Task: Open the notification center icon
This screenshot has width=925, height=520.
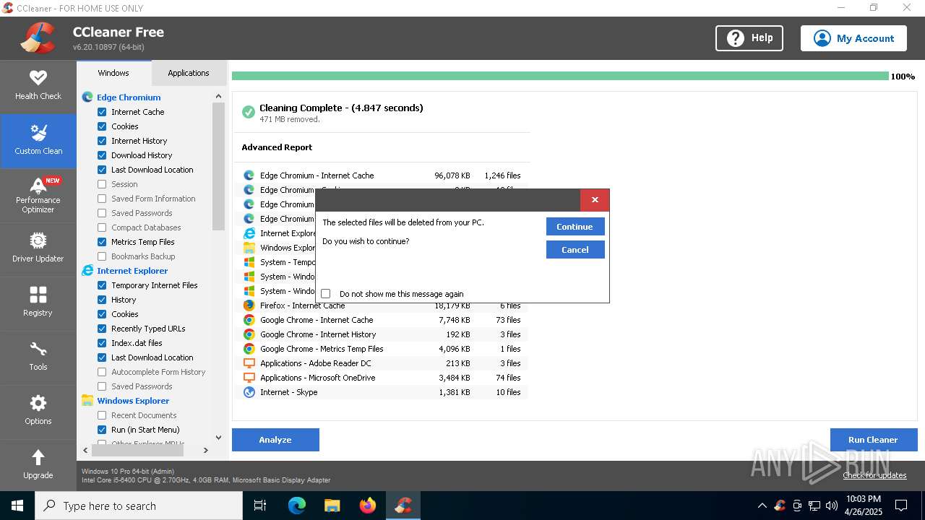Action: point(901,506)
